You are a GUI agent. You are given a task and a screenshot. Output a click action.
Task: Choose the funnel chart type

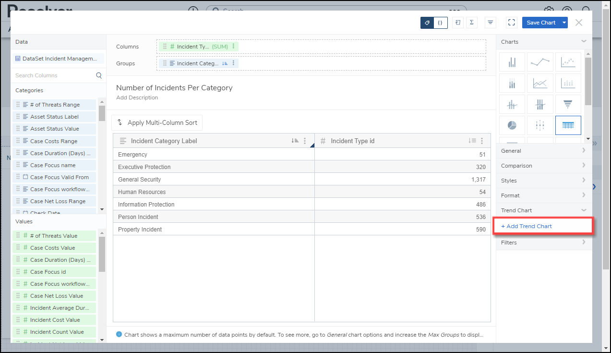(x=568, y=104)
